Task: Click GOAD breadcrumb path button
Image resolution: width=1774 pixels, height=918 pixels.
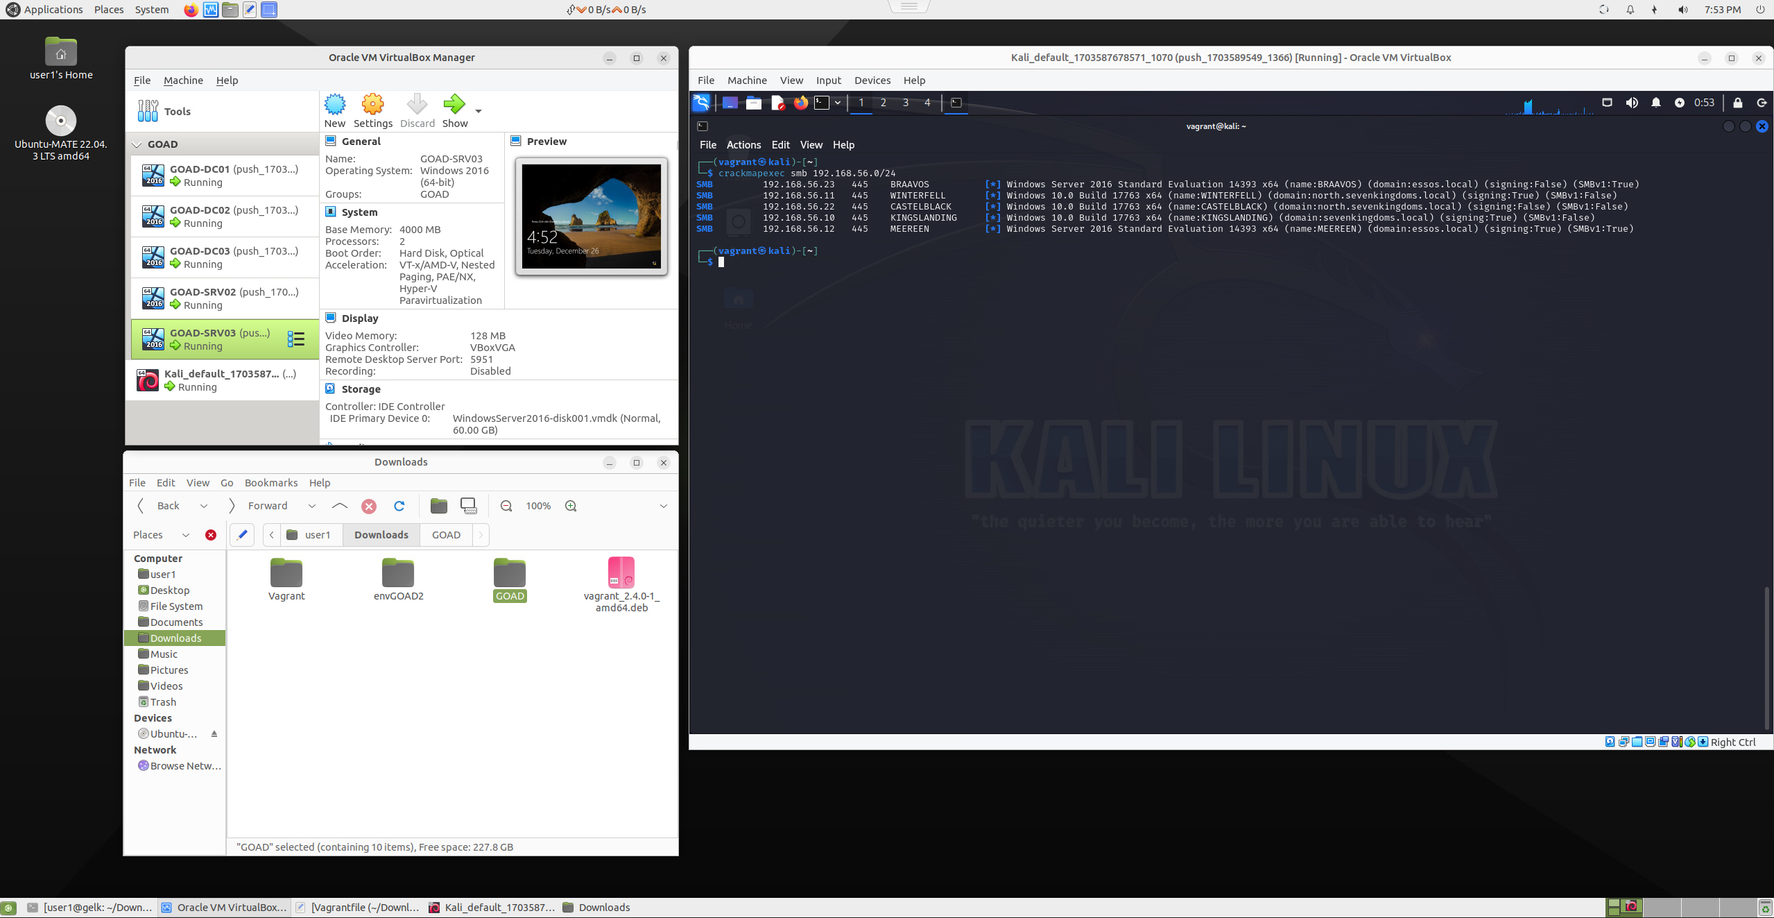Action: pyautogui.click(x=446, y=534)
